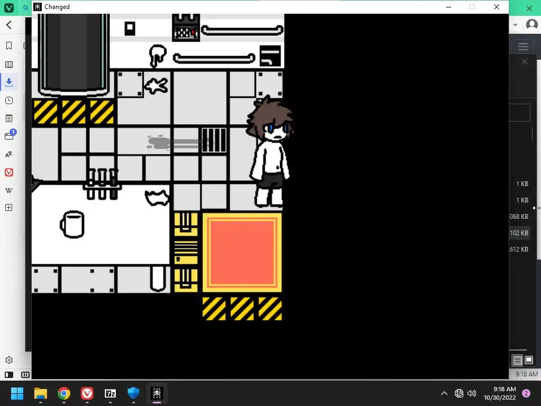Select the 102 KB download entry

click(x=519, y=233)
